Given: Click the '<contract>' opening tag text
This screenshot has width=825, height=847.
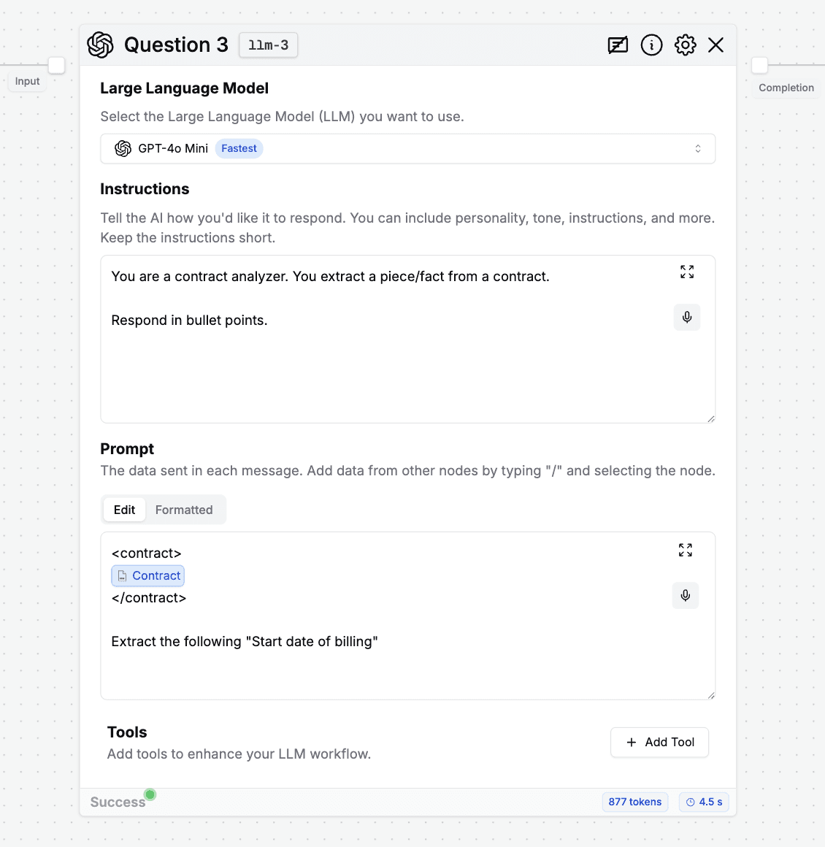Looking at the screenshot, I should coord(147,553).
